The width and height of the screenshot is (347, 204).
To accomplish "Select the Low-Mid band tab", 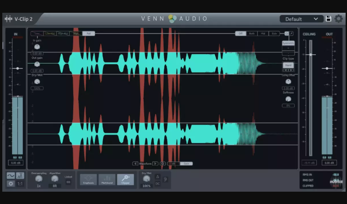I will point(50,33).
